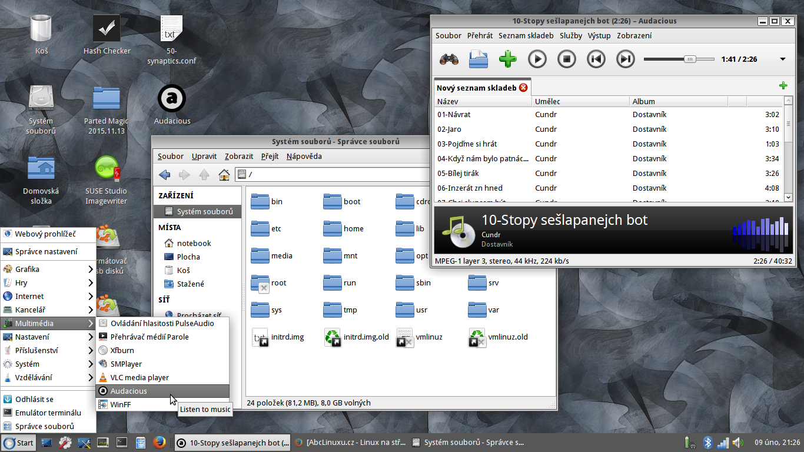804x452 pixels.
Task: Sort playlist by Název column header
Action: point(483,101)
